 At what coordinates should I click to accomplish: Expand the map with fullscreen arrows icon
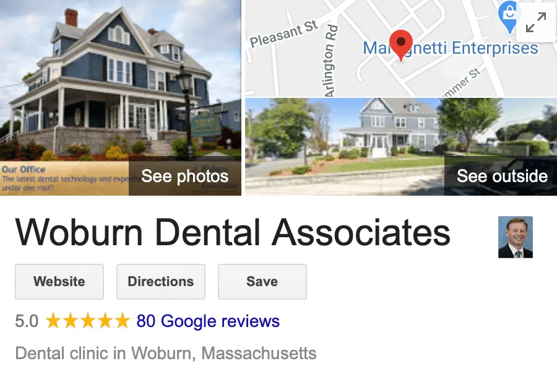point(536,22)
